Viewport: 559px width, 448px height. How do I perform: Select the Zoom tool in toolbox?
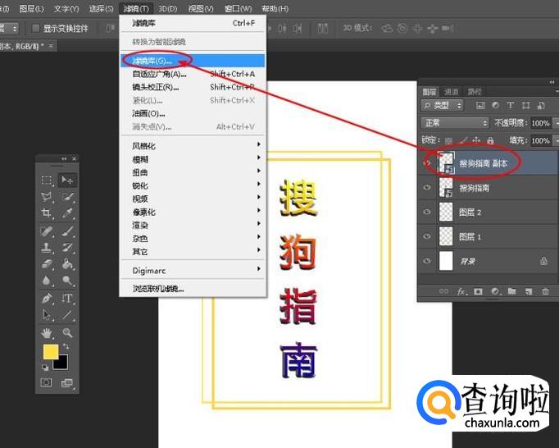point(68,332)
